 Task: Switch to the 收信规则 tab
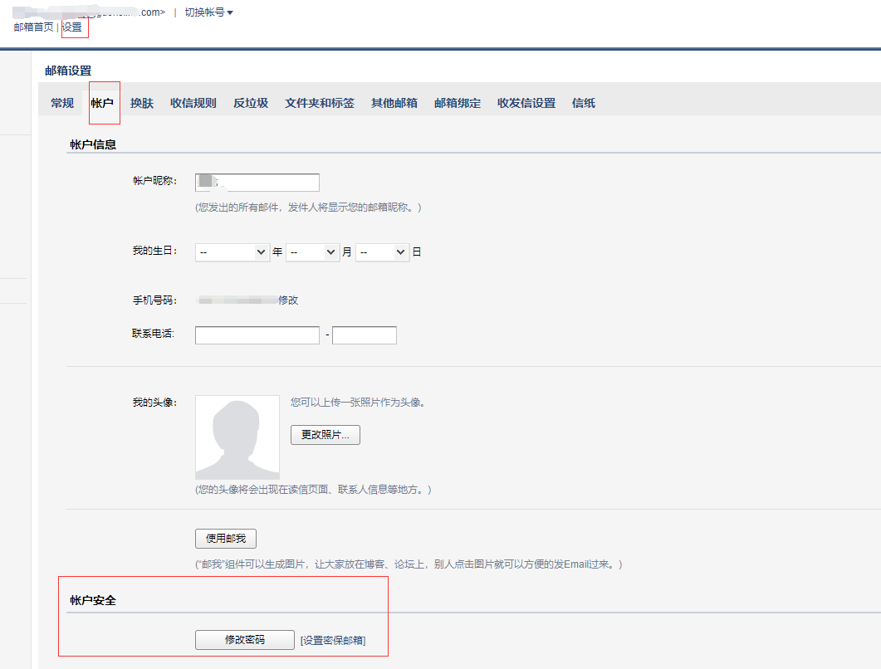193,103
